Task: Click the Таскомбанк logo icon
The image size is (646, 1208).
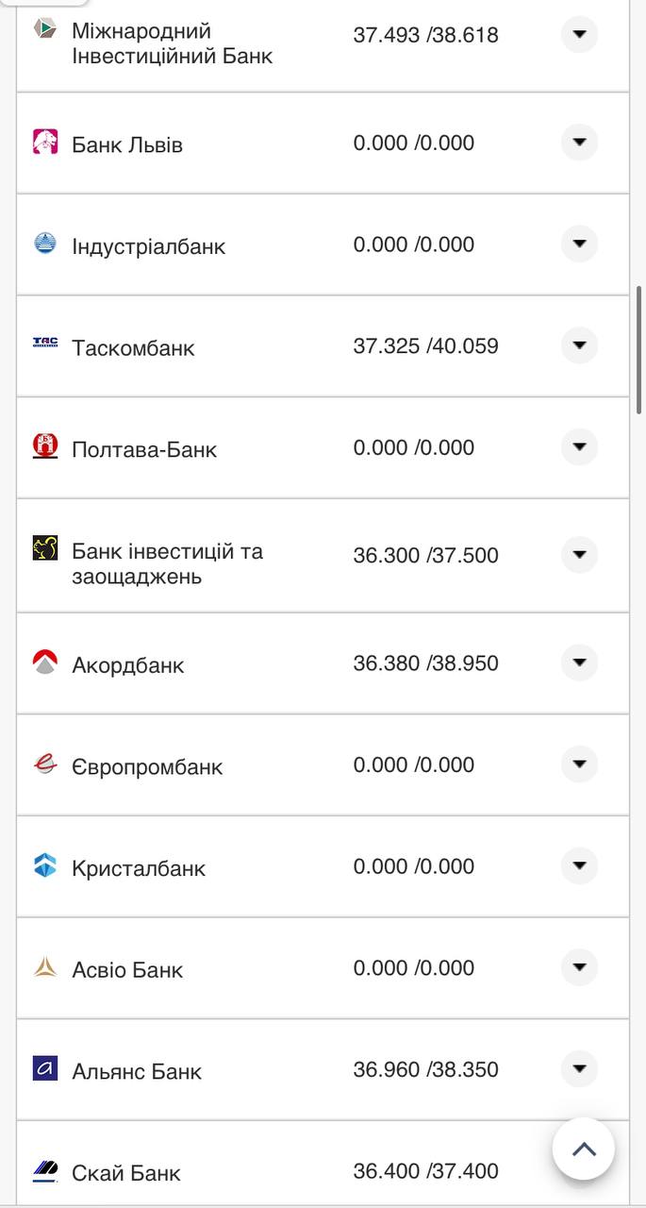Action: 45,343
